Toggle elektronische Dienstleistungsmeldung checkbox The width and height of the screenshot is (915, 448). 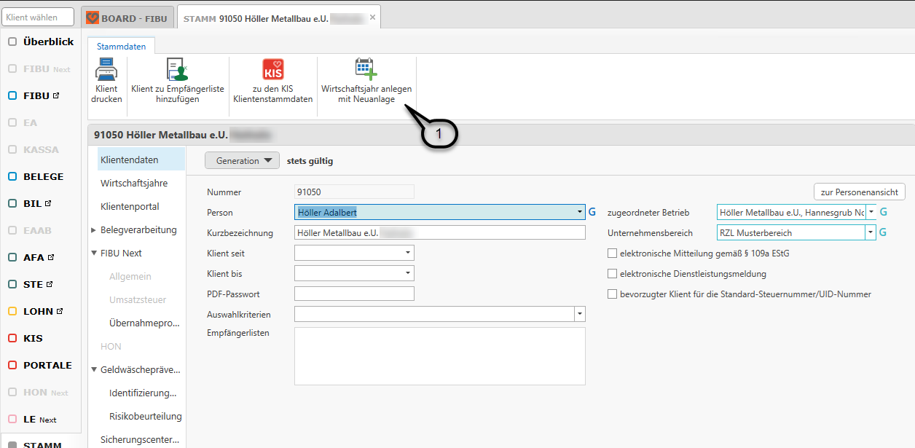point(612,274)
